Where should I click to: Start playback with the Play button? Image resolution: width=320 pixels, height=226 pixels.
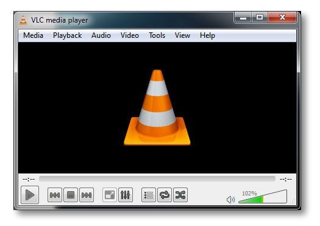[30, 195]
